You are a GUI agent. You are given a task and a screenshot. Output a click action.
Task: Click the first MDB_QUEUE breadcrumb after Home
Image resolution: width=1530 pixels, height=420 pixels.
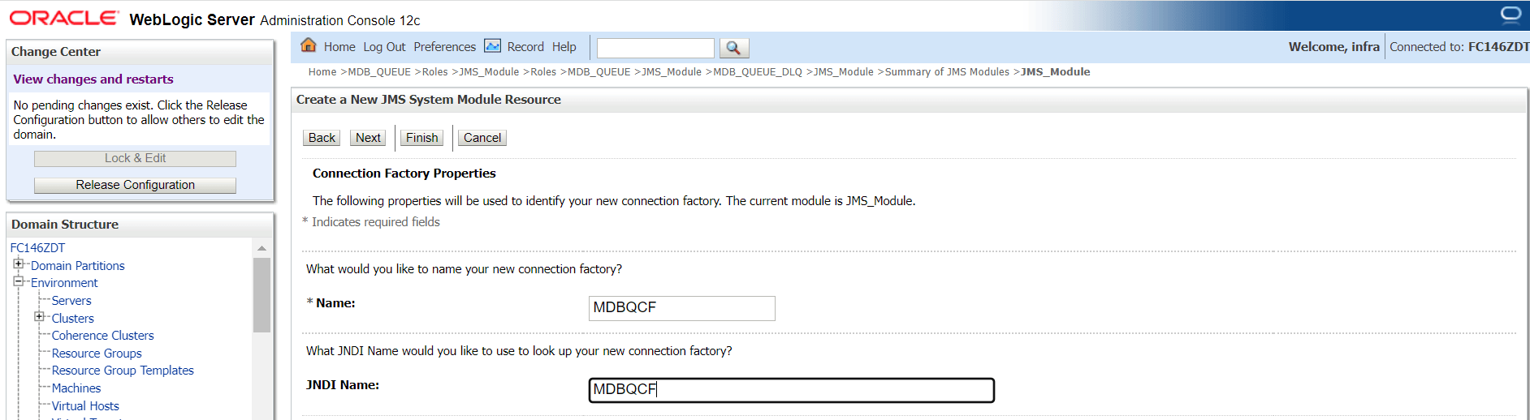pos(379,72)
